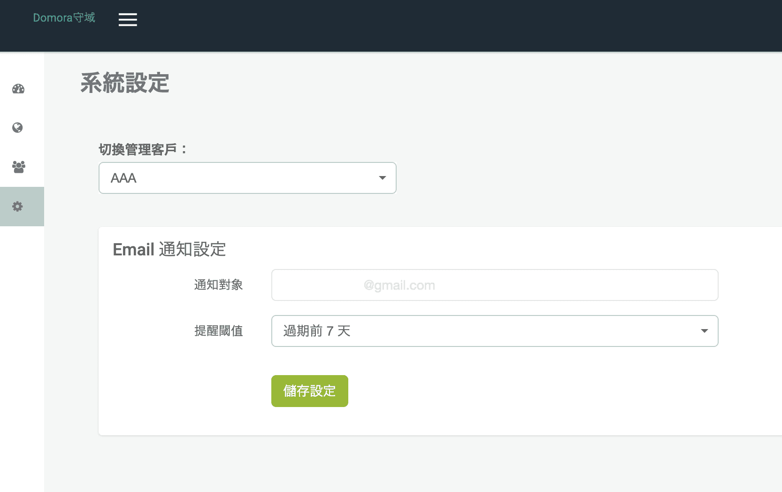782x492 pixels.
Task: Expand the 過期前 7 天 threshold dropdown
Action: [x=494, y=331]
